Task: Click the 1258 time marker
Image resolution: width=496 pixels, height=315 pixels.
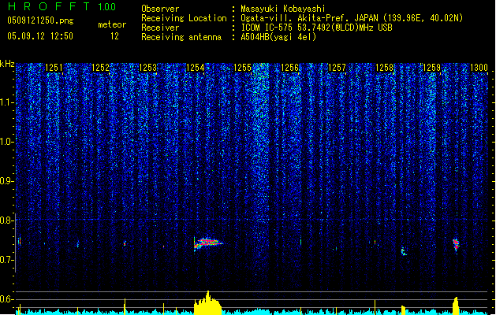Action: click(384, 68)
